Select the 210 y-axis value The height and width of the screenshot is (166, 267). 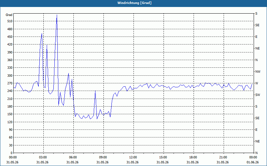click(x=10, y=99)
